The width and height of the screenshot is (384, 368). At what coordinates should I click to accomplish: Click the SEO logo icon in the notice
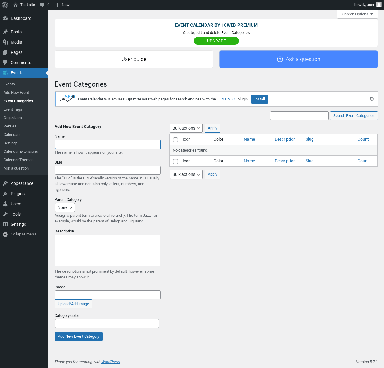pos(67,98)
